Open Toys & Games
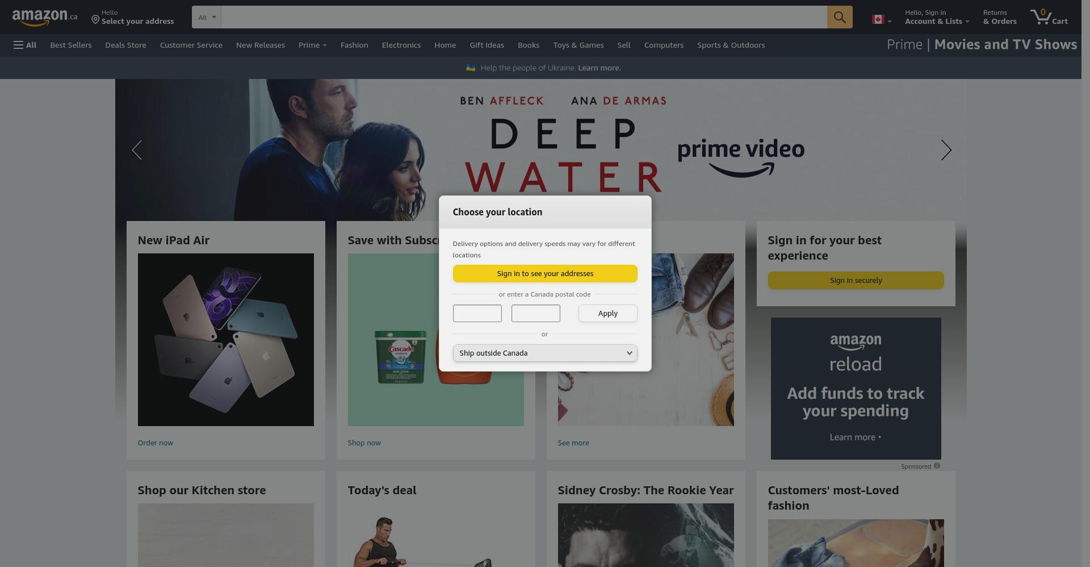Screen dimensions: 1090x567 pyautogui.click(x=578, y=45)
